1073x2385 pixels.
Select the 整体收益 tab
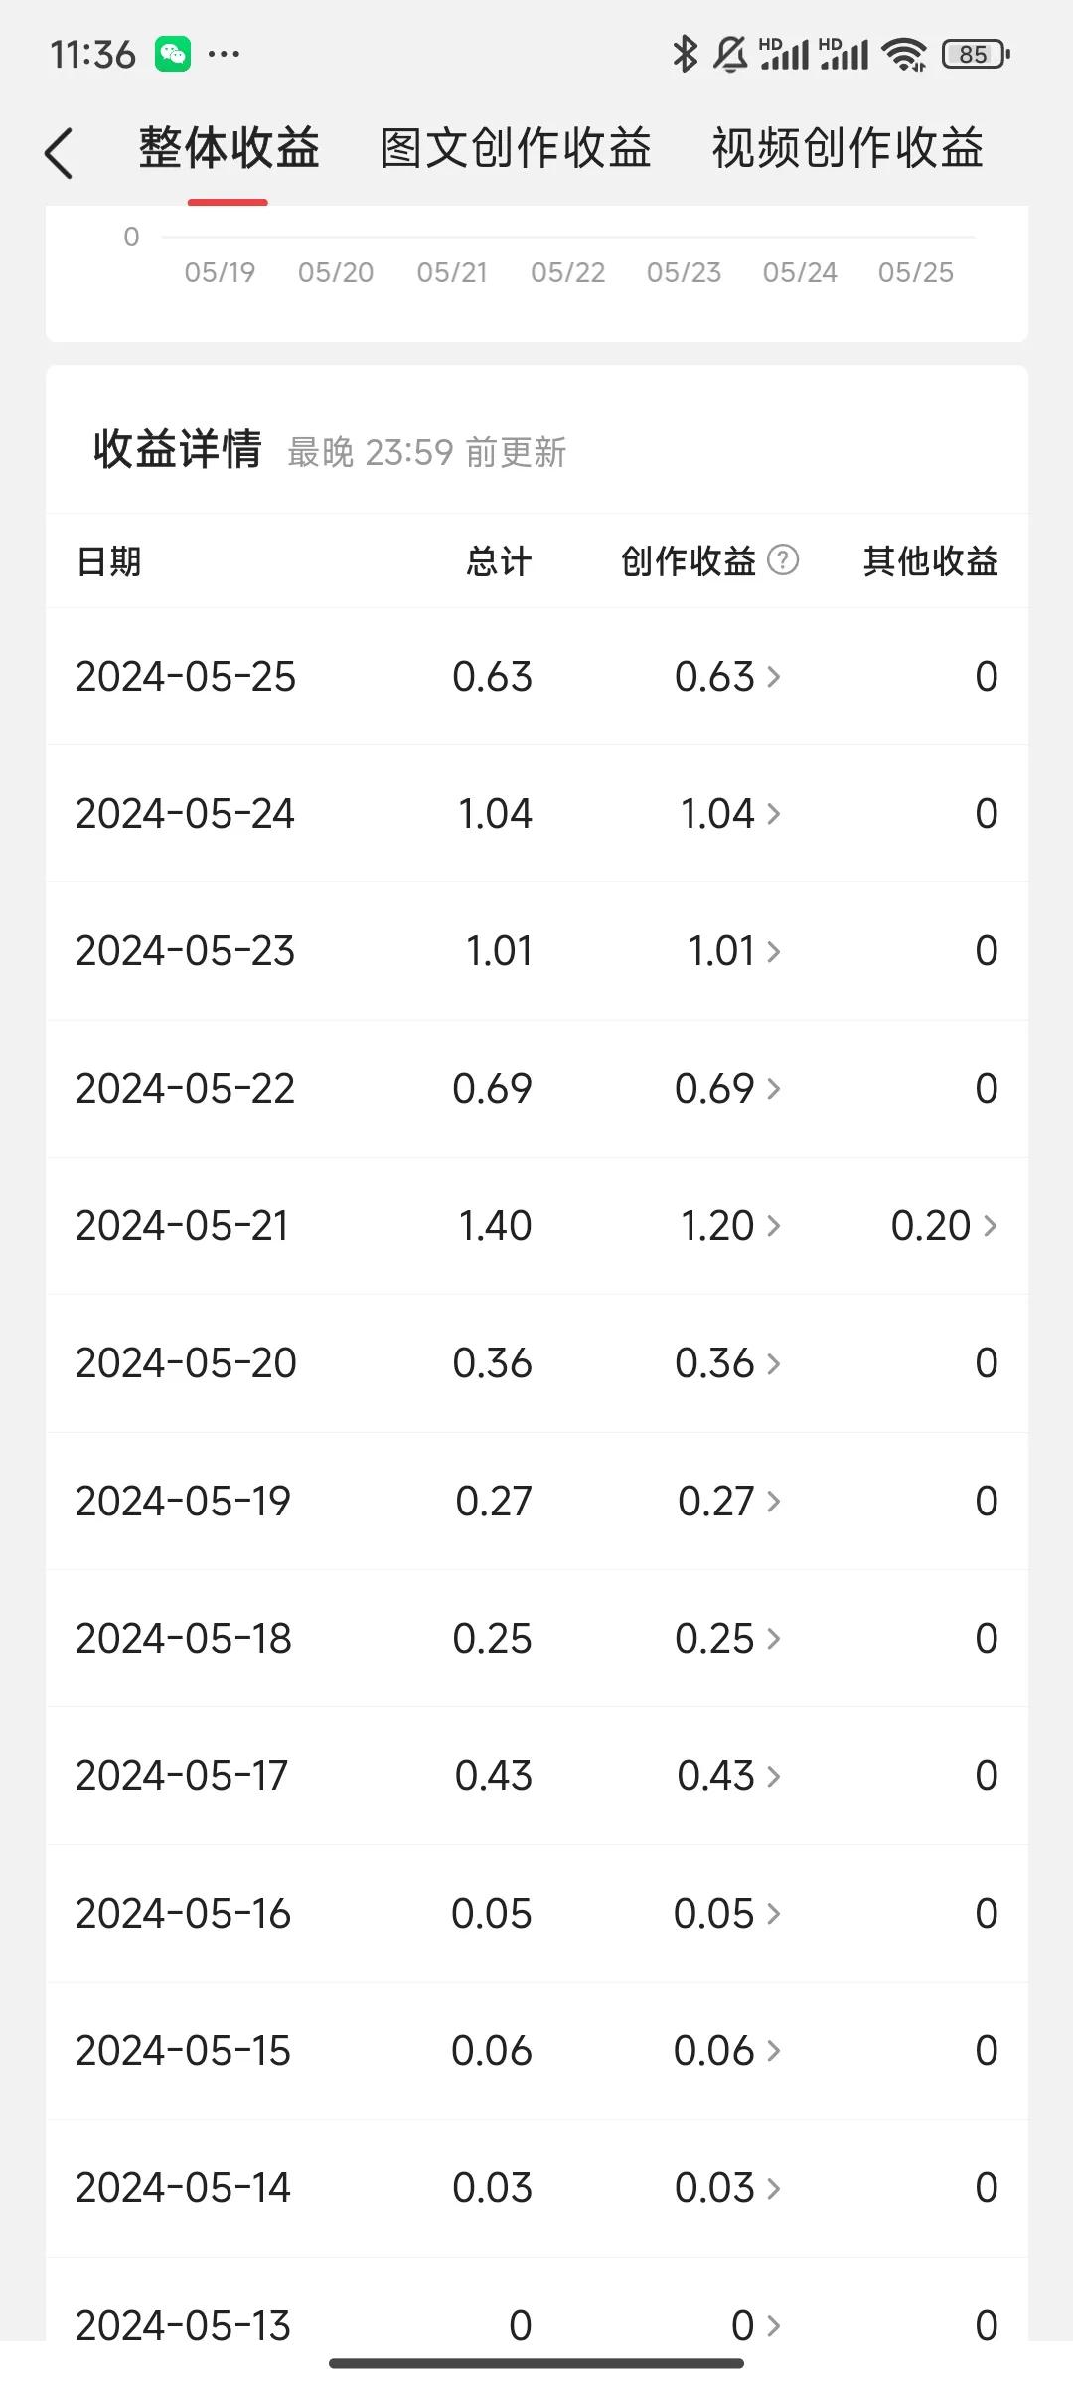pyautogui.click(x=229, y=149)
